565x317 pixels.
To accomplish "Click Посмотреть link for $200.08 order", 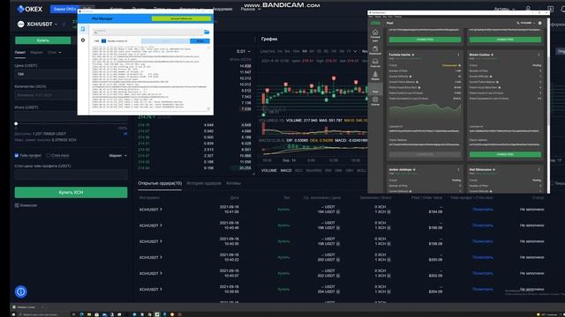I will pos(483,257).
